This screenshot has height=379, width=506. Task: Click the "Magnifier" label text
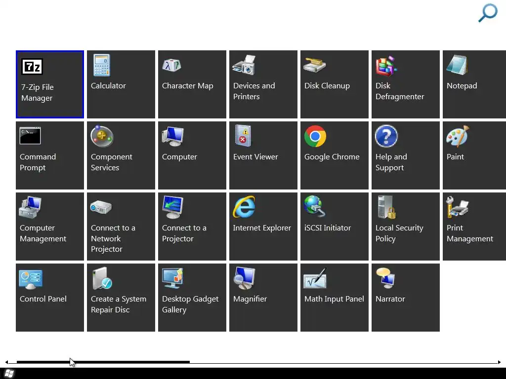tap(250, 299)
